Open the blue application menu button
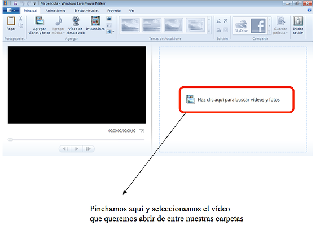The image size is (333, 225). click(x=11, y=10)
